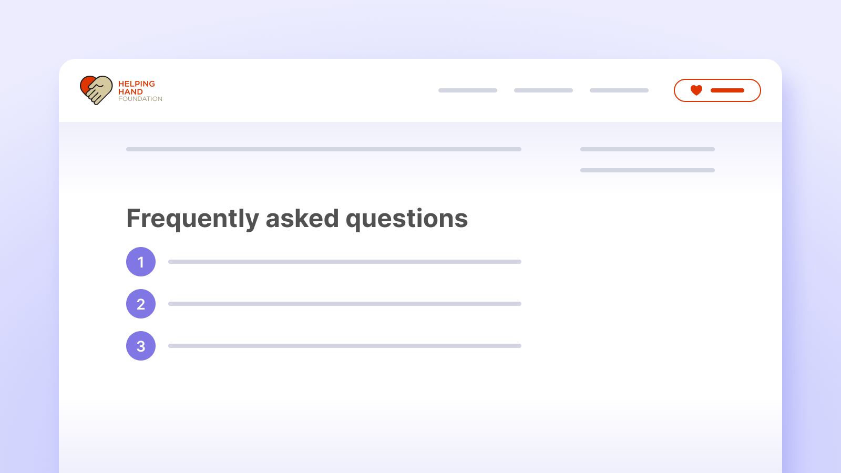Select the purple number 3 circle
The width and height of the screenshot is (841, 473).
pyautogui.click(x=141, y=346)
